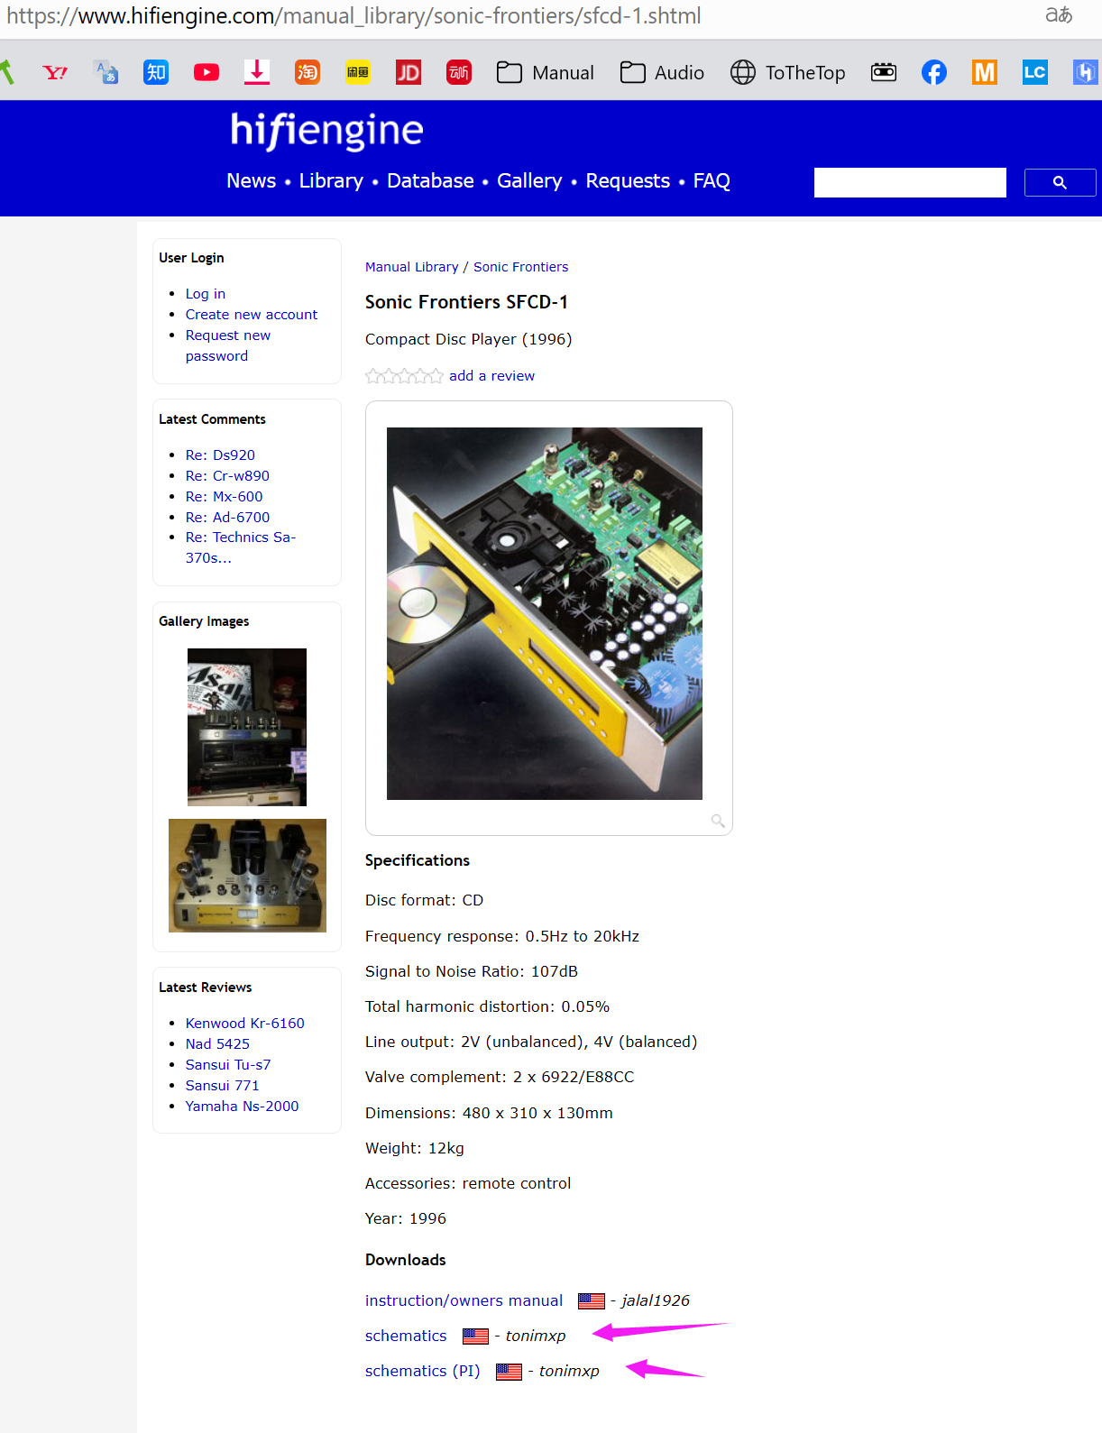Image resolution: width=1102 pixels, height=1433 pixels.
Task: Open the red download-arrow bookmark icon
Action: tap(257, 72)
